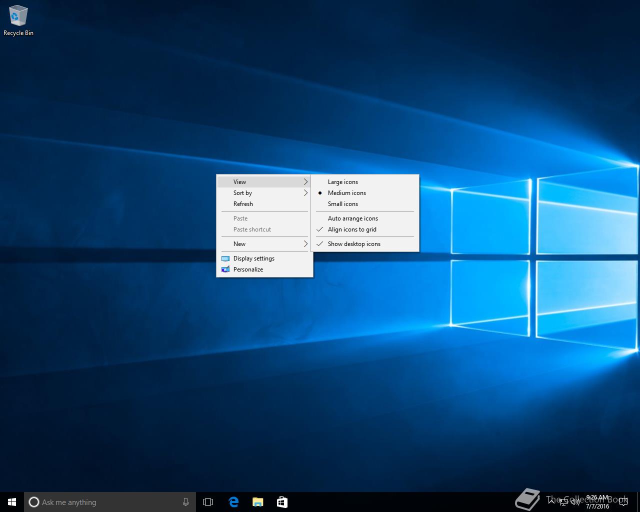Open Display settings from context menu
Viewport: 640px width, 512px height.
click(264, 258)
